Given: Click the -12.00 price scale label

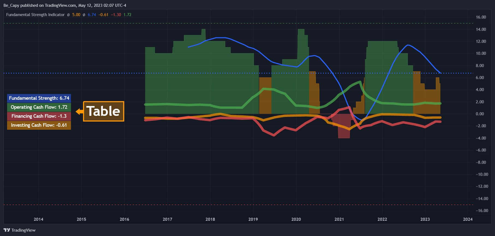Looking at the screenshot, I should pyautogui.click(x=482, y=186).
